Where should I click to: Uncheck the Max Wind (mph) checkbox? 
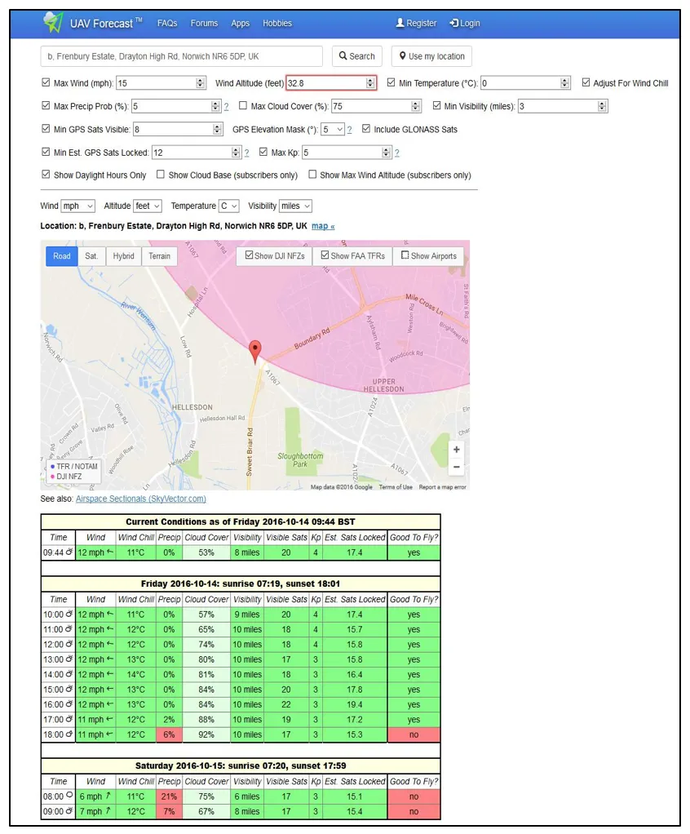pyautogui.click(x=46, y=82)
